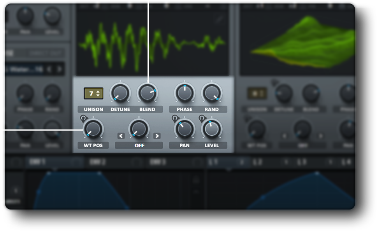Click the right arrow to next warp mode
This screenshot has height=234, width=385.
pyautogui.click(x=157, y=136)
